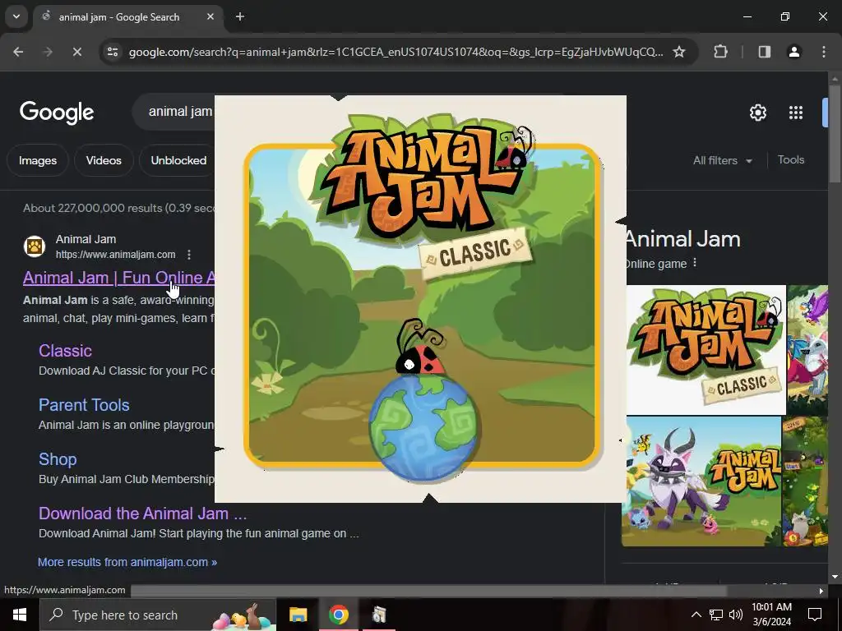The width and height of the screenshot is (842, 631).
Task: Open the Chrome profile avatar
Action: pos(793,52)
